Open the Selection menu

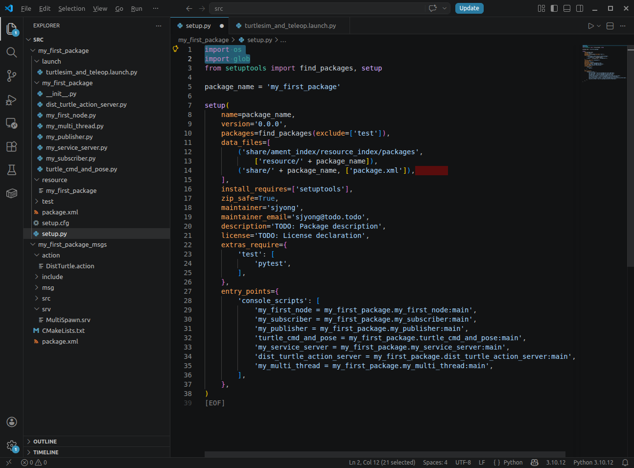[71, 8]
